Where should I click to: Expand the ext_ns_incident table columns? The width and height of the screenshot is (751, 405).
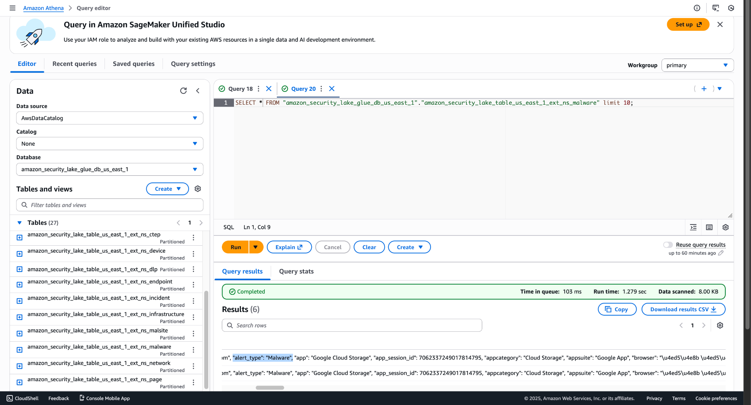(20, 301)
